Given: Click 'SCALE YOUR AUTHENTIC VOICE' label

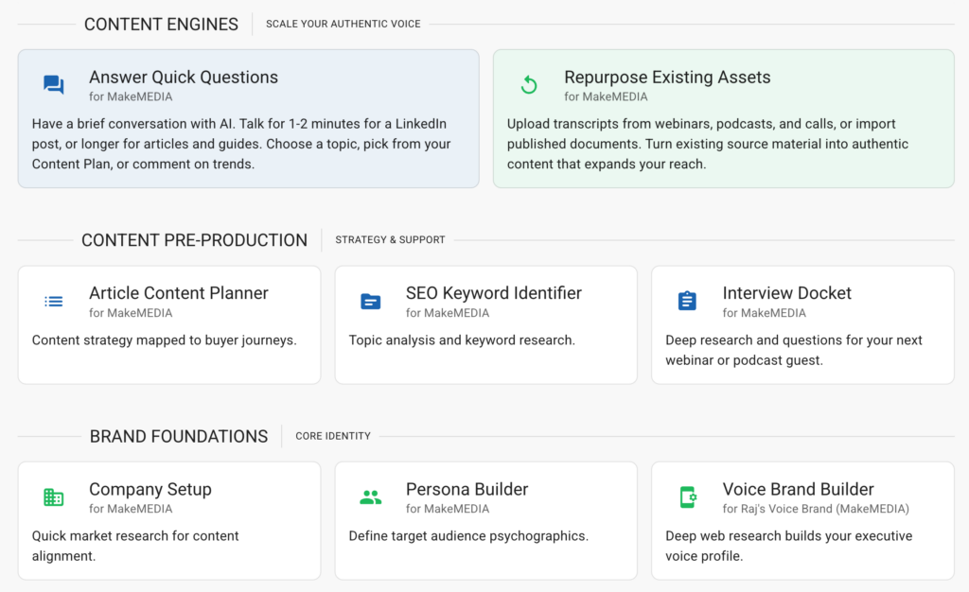Looking at the screenshot, I should (x=343, y=24).
